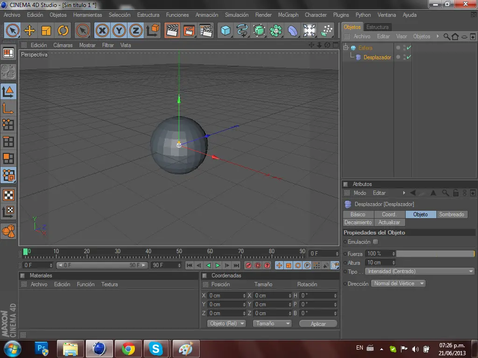Select the Live Selection arrow tool
The height and width of the screenshot is (358, 478).
coord(13,30)
